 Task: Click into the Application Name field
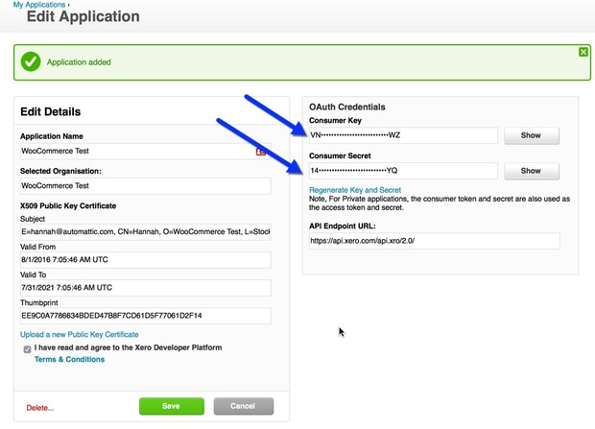click(x=146, y=151)
